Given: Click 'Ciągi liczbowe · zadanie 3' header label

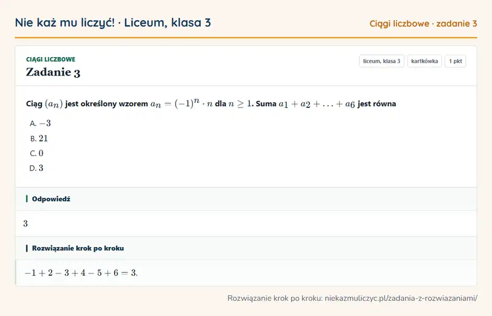Looking at the screenshot, I should (x=423, y=23).
